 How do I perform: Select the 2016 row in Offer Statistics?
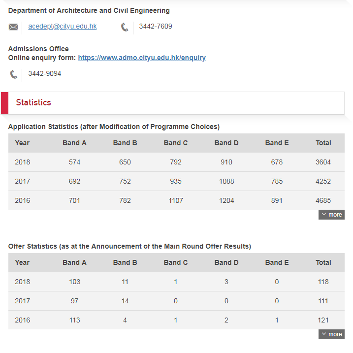[x=176, y=320]
